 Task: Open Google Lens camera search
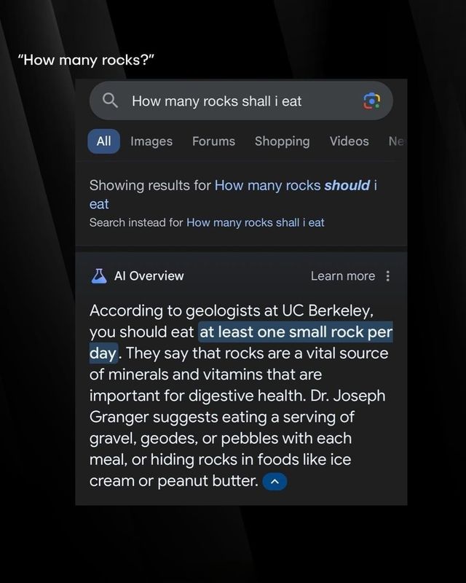(x=371, y=101)
